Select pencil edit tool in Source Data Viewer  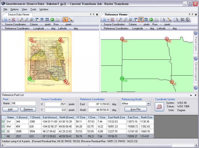point(70,19)
